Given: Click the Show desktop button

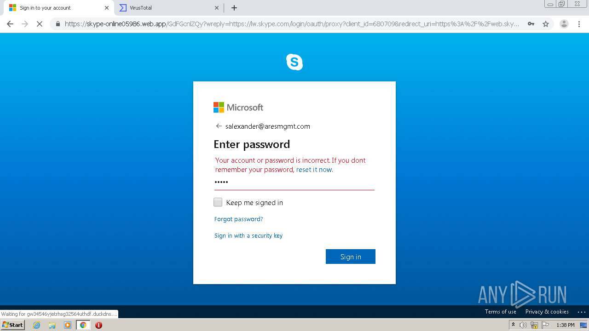Looking at the screenshot, I should (583, 325).
